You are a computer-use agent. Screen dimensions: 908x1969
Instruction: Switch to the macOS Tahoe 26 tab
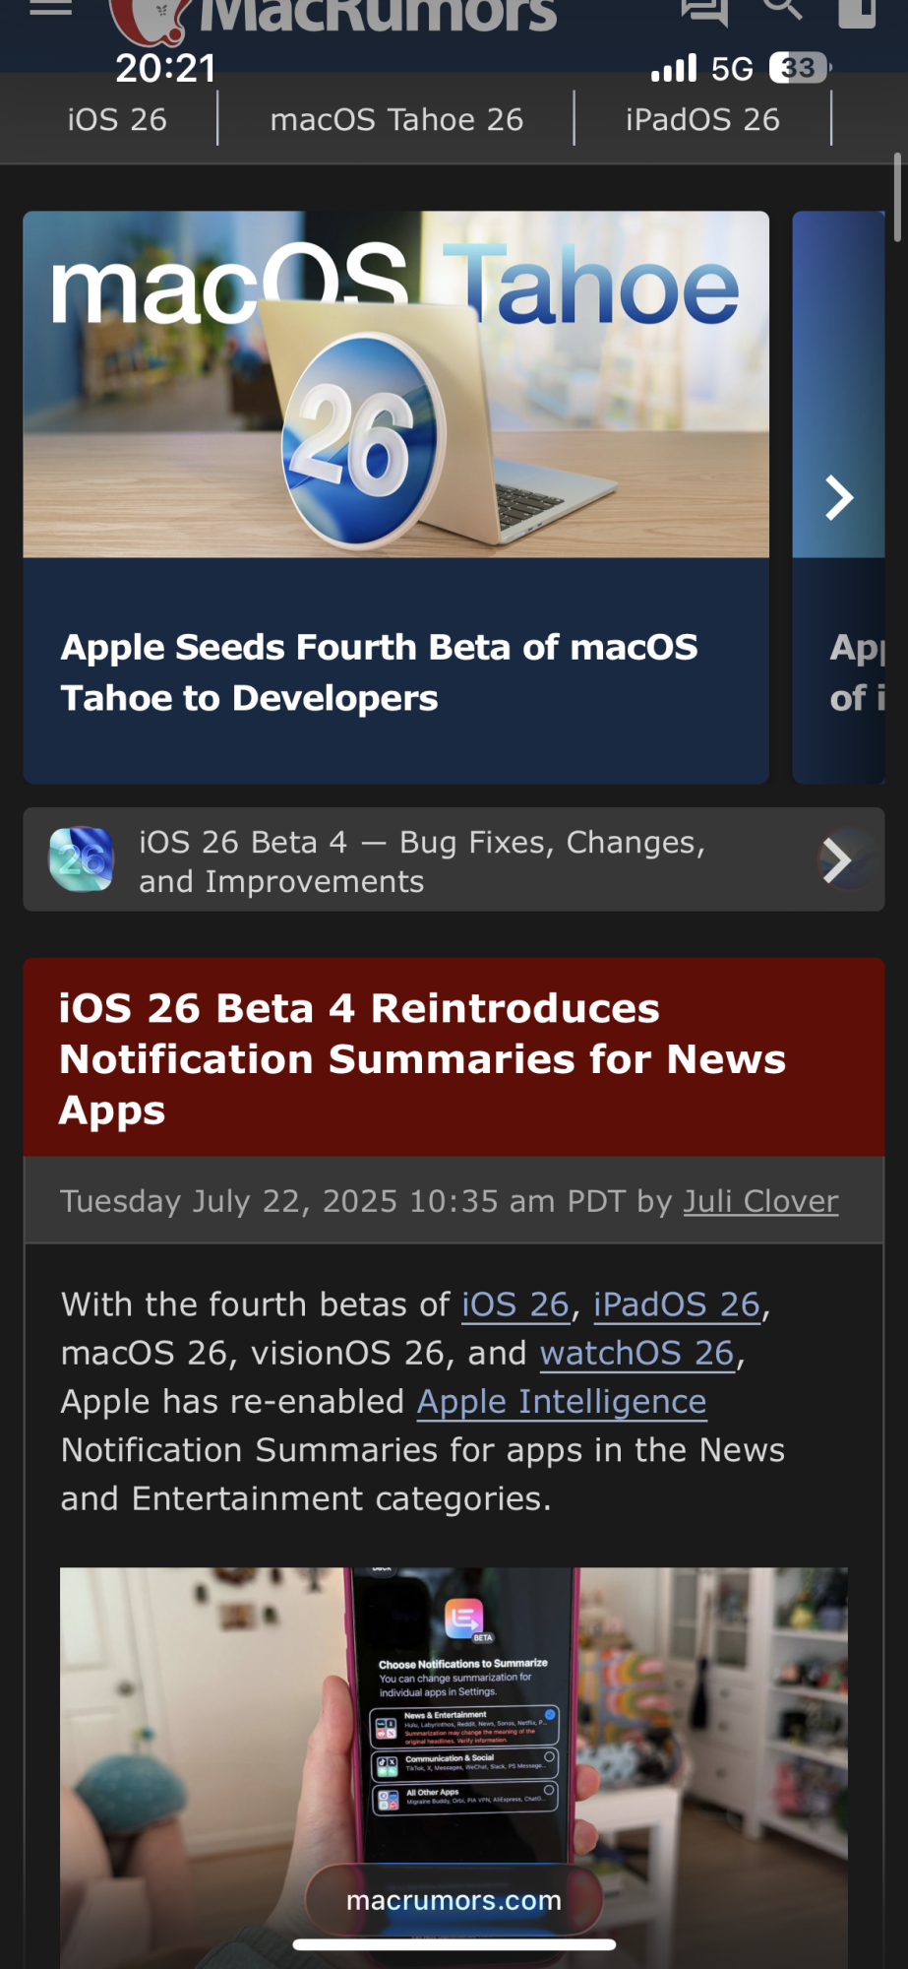coord(396,120)
